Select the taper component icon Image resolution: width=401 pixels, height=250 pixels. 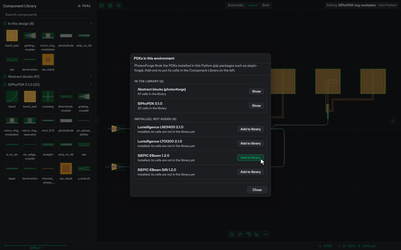pos(12,168)
